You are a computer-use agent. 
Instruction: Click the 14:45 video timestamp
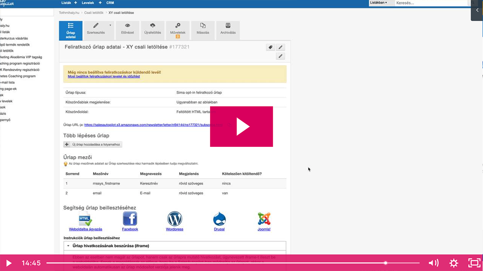(31, 263)
